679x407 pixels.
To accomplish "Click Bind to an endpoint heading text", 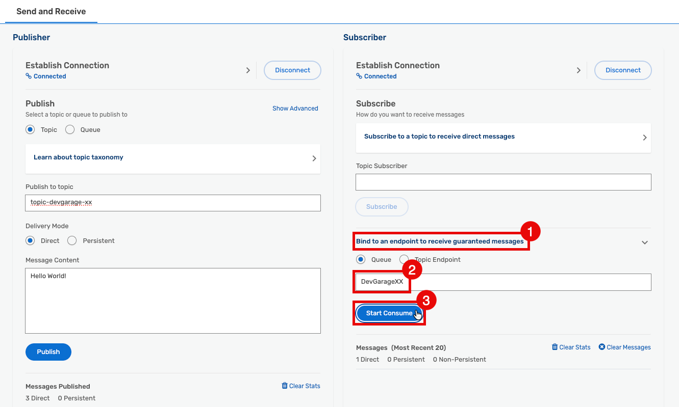I will [x=440, y=241].
